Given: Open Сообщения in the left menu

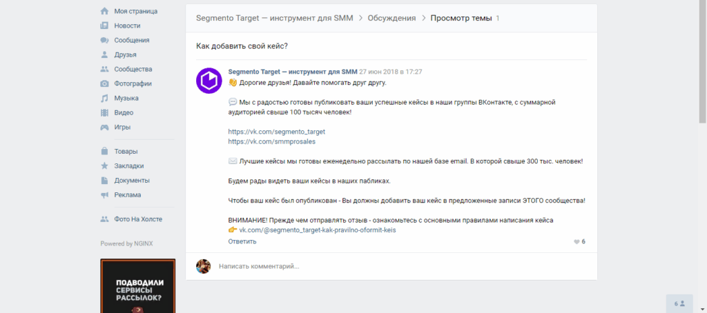Looking at the screenshot, I should [x=132, y=40].
